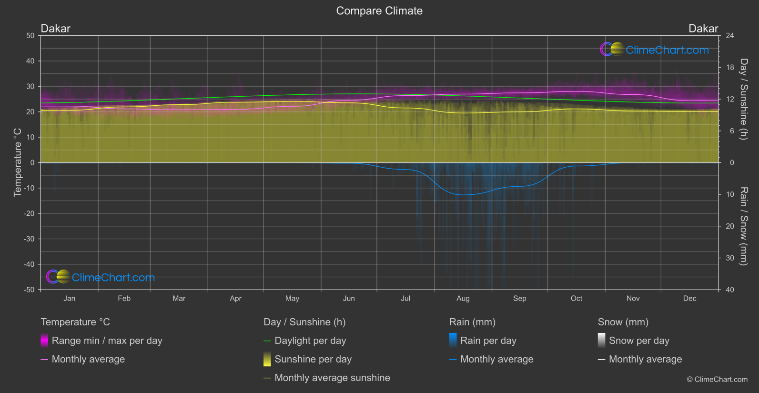Click the Compare Climate chart title
Viewport: 759px width, 393px height.
point(379,11)
